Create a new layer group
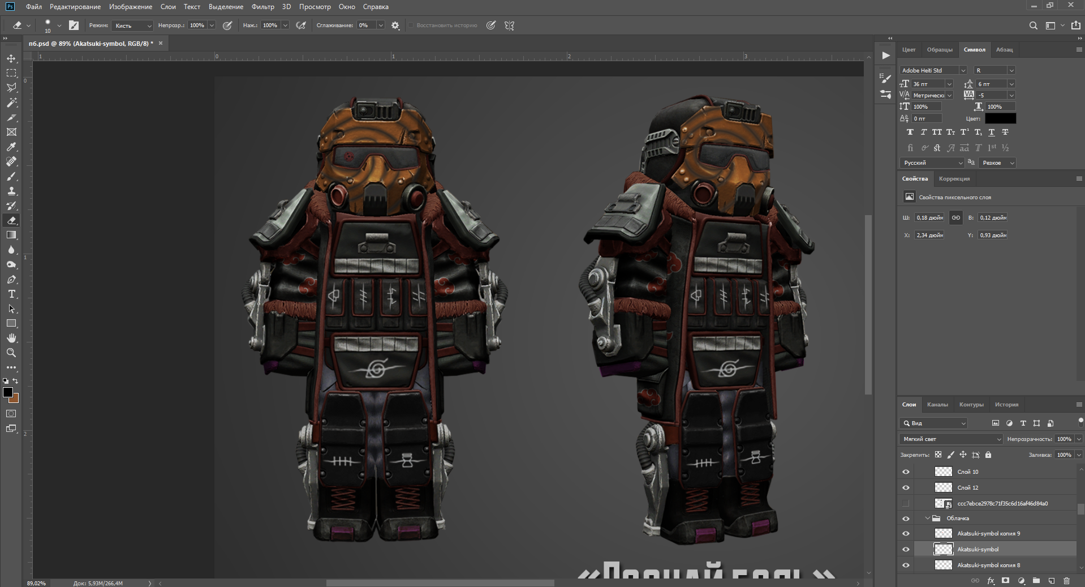 click(x=1036, y=580)
